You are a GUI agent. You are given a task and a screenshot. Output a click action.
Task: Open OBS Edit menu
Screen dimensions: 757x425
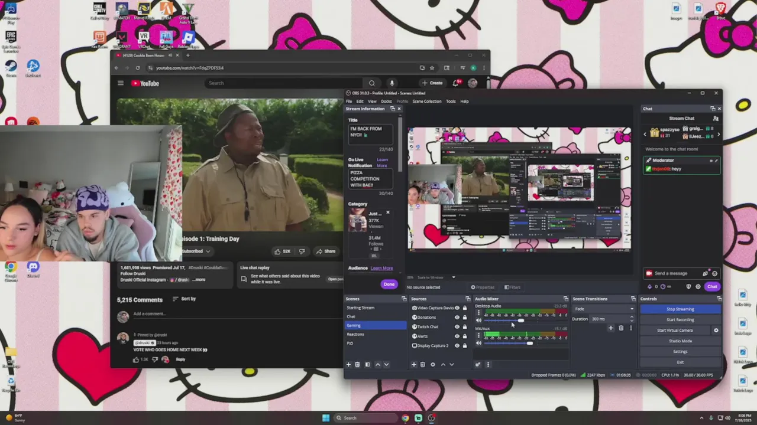(360, 102)
